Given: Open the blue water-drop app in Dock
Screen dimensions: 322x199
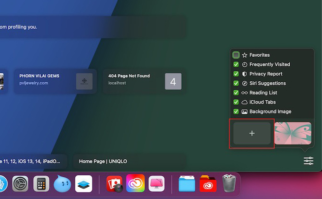Looking at the screenshot, I should point(62,183).
